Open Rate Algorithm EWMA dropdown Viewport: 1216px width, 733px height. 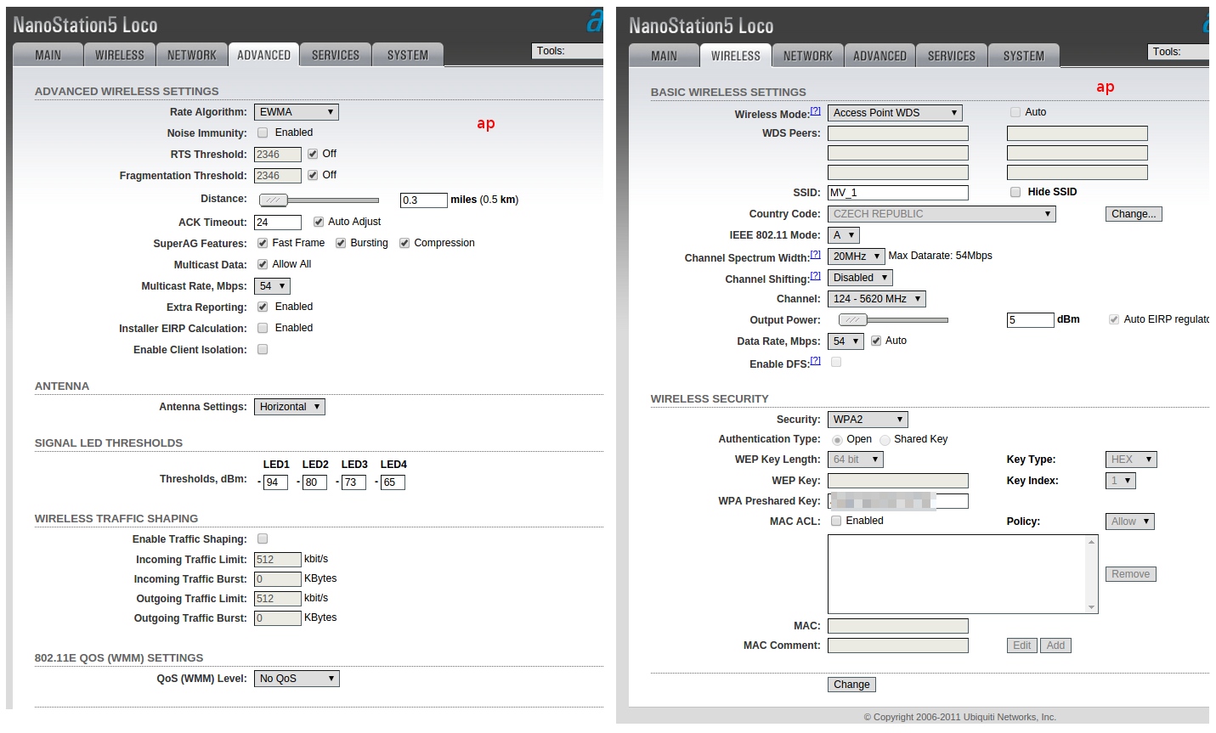point(297,112)
